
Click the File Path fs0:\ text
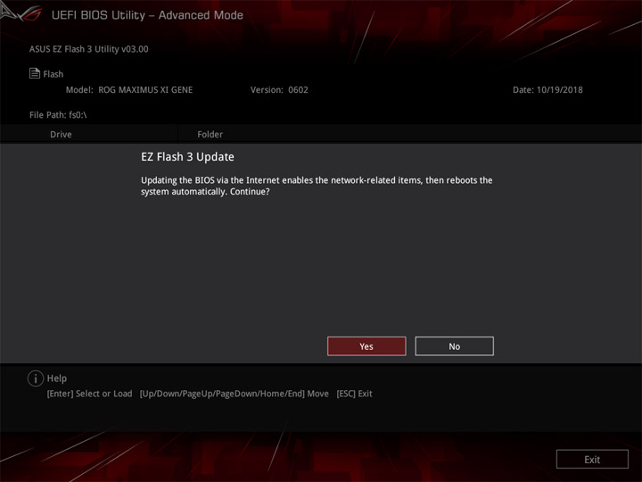click(x=58, y=115)
